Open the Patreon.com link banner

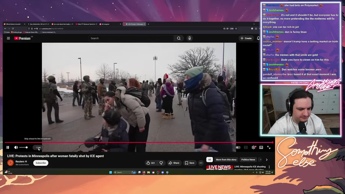300,83
